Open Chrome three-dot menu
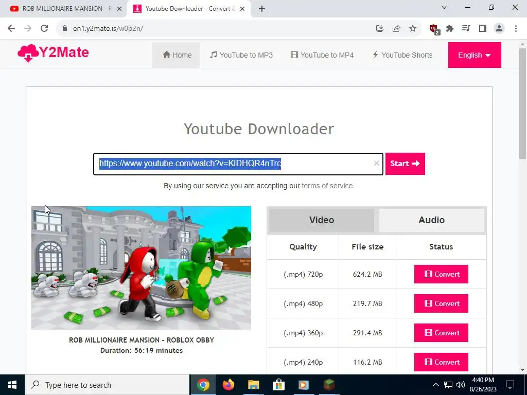Viewport: 527px width, 395px height. (516, 28)
